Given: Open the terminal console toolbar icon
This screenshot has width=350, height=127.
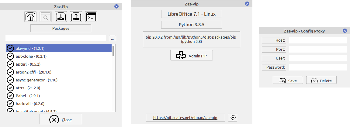Looking at the screenshot, I should (x=91, y=16).
